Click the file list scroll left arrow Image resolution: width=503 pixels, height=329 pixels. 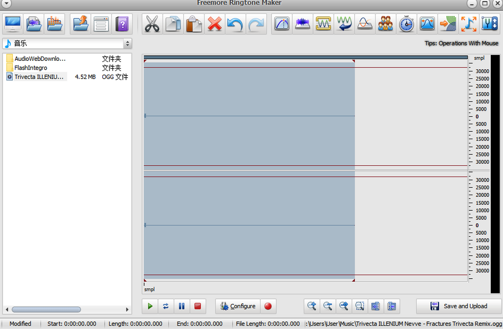tap(6, 310)
